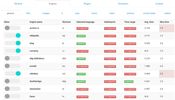Go to the Cookies tab
Viewport: 175px width, 100px height.
point(159,4)
